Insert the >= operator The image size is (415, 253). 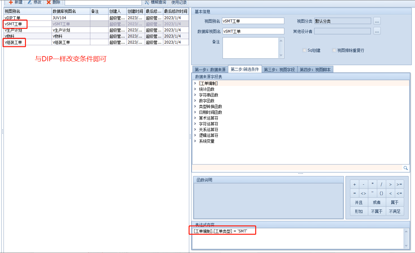[x=399, y=184]
